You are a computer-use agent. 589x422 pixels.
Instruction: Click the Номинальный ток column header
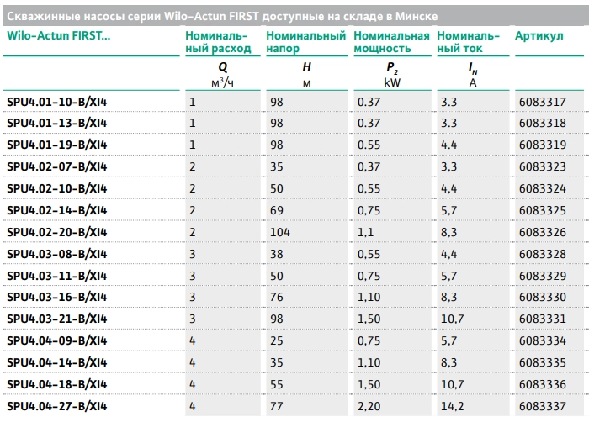click(470, 43)
